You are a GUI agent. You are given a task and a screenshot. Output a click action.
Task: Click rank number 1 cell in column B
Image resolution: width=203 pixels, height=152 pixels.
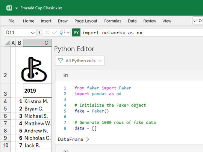pyautogui.click(x=20, y=101)
